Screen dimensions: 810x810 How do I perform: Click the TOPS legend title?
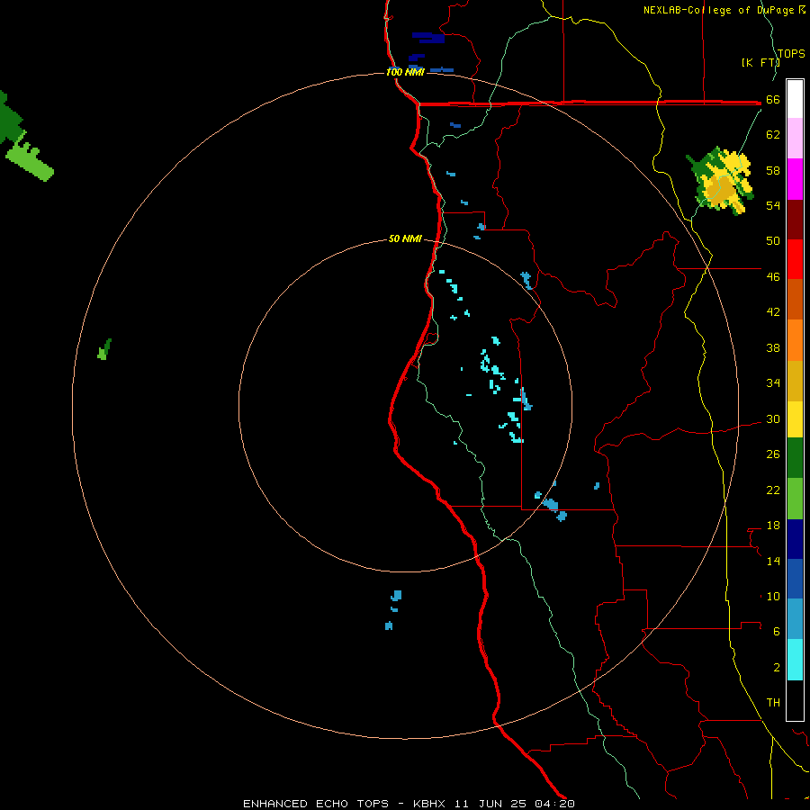click(791, 53)
